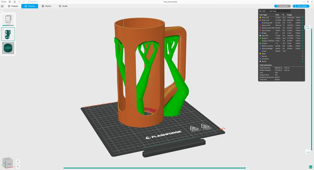The image size is (314, 170).
Task: Click the Cost value 4.32
Action: point(276,73)
